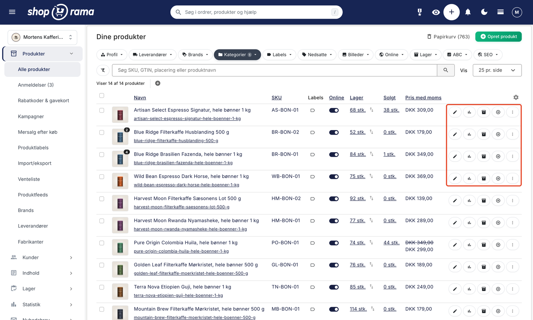Viewport: 533px width, 320px height.
Task: Open the notifications bell
Action: tap(468, 12)
